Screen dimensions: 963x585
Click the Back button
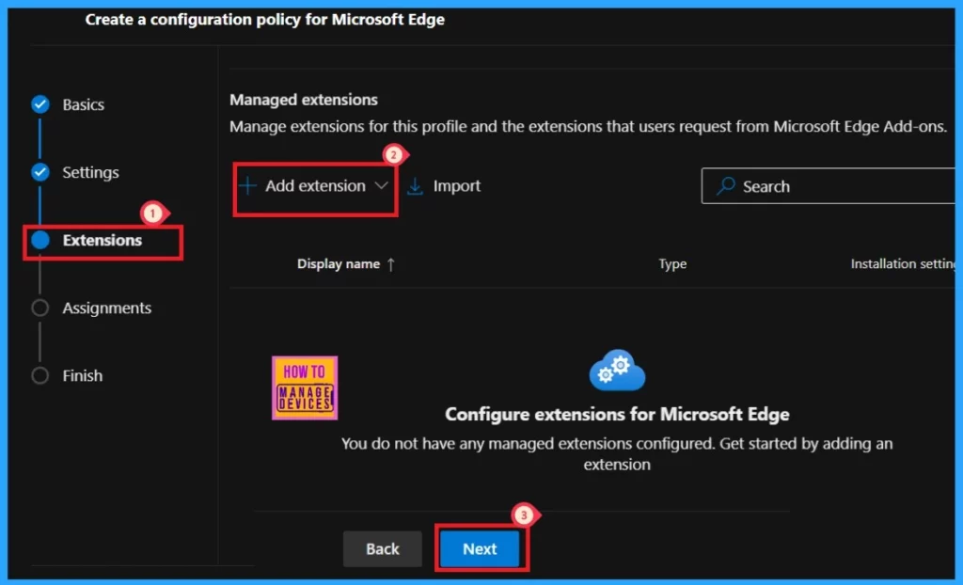click(x=383, y=548)
